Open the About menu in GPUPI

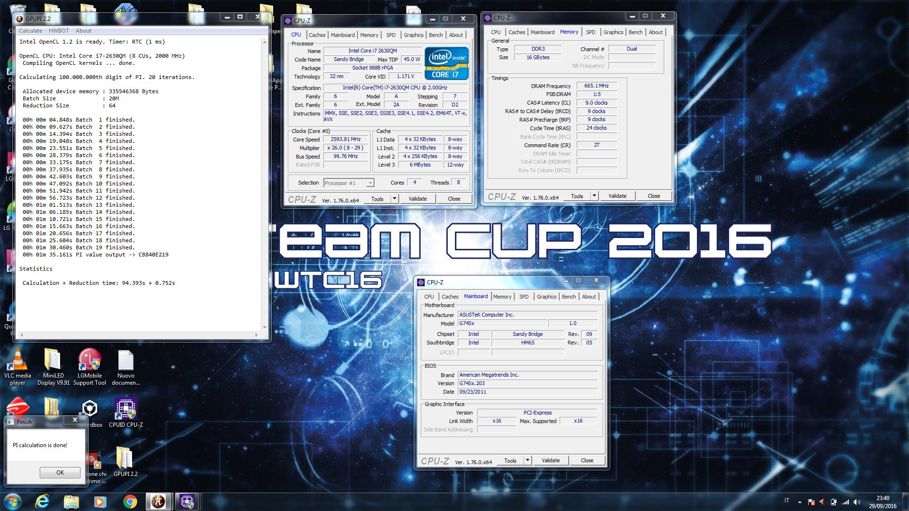pos(83,31)
